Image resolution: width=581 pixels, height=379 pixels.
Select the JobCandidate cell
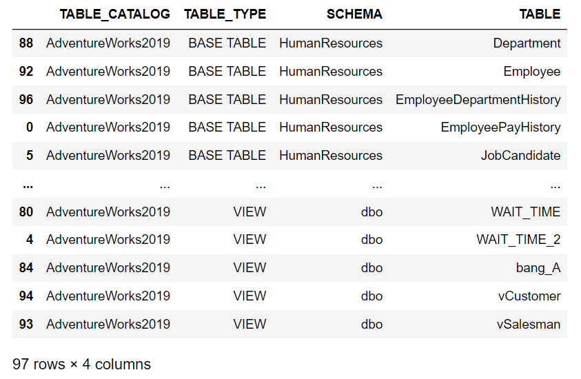tap(520, 155)
